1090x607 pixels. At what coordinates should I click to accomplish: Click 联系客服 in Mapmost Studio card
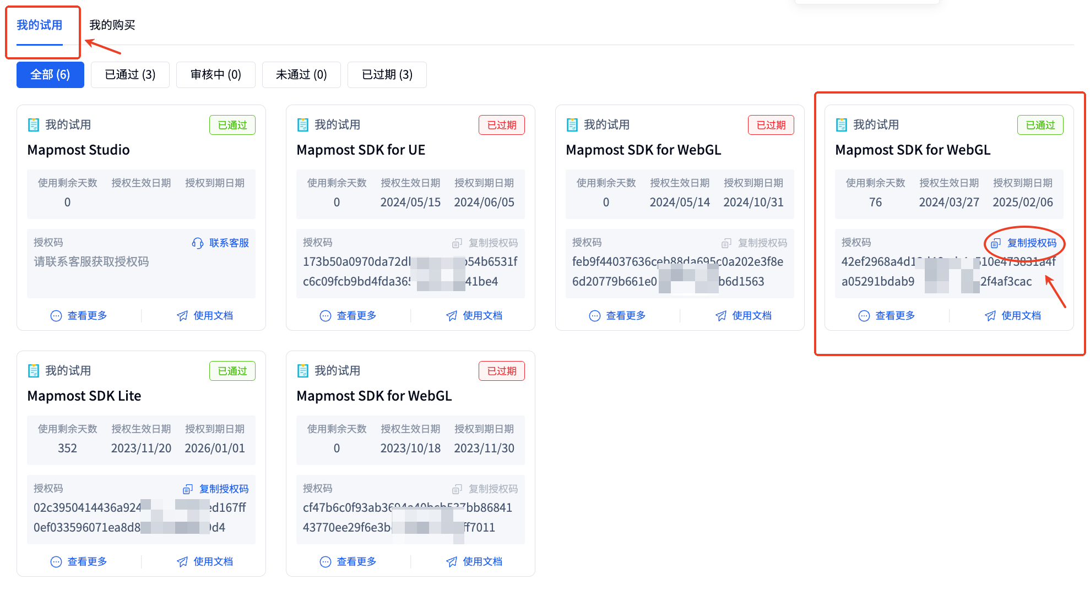click(229, 243)
